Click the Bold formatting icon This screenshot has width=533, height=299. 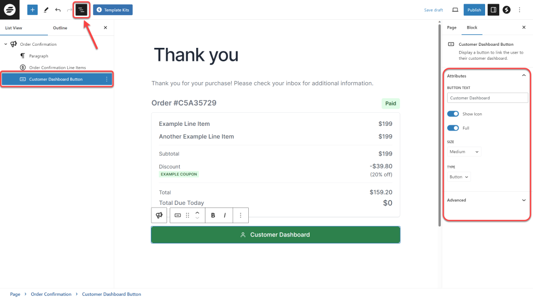coord(213,215)
